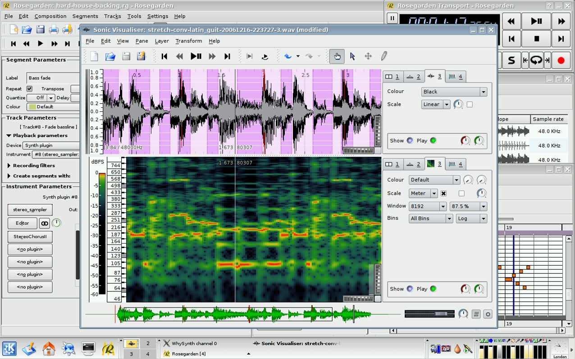Toggle Show for the waveform layer
The width and height of the screenshot is (575, 359).
[x=410, y=141]
